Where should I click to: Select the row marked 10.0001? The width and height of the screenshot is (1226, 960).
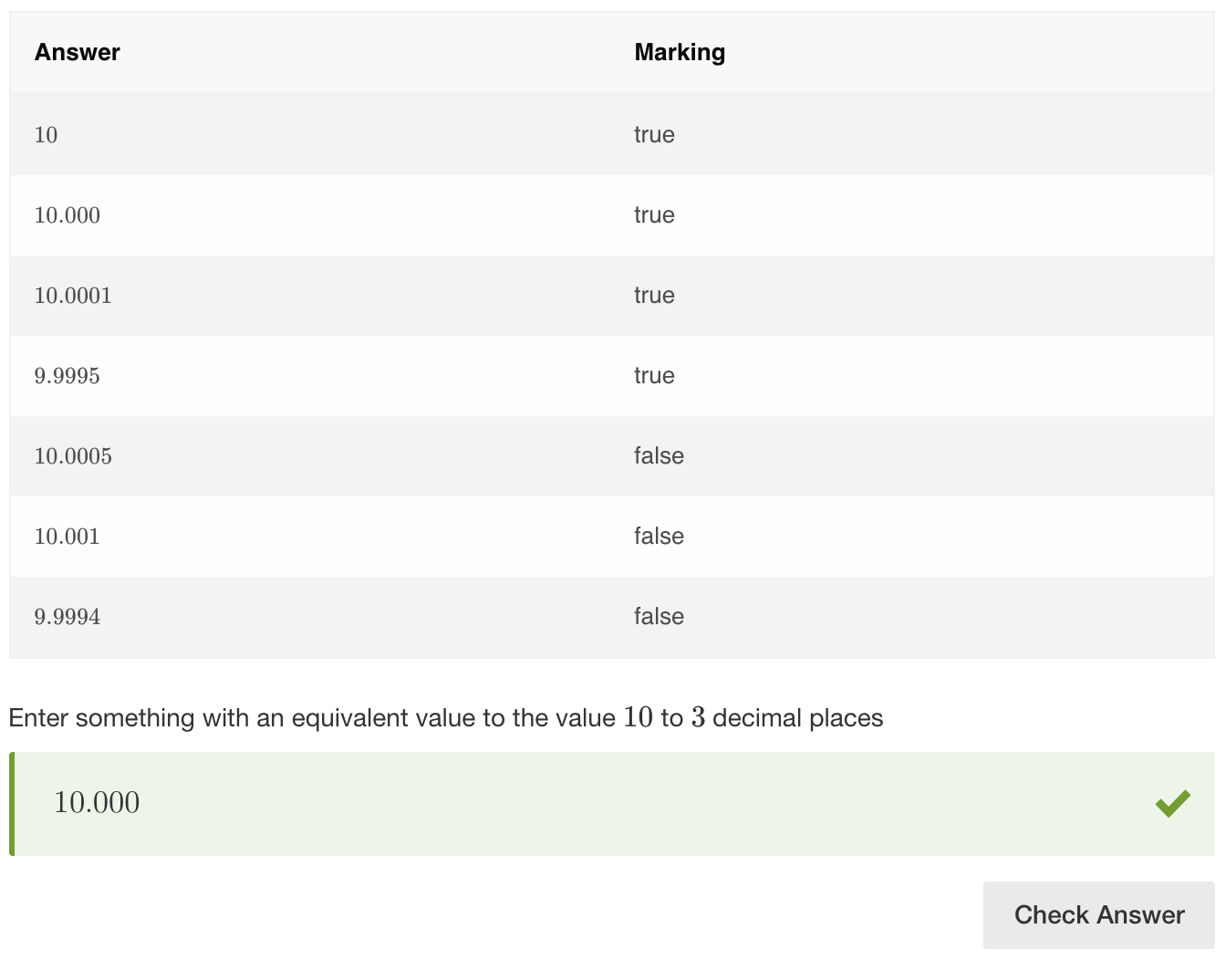(x=365, y=296)
